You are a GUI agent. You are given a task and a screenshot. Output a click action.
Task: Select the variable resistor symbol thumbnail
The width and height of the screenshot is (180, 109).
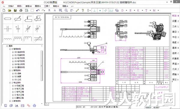[18, 19]
